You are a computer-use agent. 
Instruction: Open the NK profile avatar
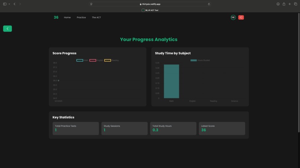[x=233, y=17]
